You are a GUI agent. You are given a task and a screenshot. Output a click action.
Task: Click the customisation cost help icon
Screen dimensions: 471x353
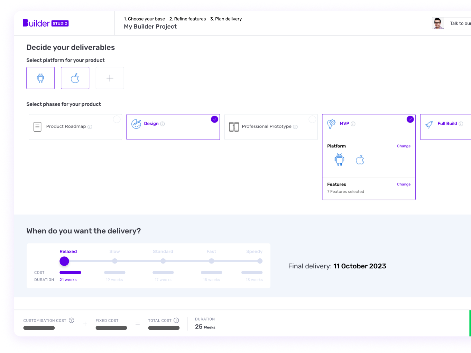72,320
